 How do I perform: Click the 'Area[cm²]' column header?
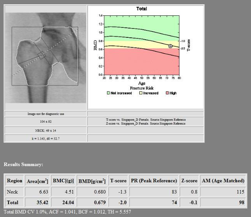click(x=37, y=181)
